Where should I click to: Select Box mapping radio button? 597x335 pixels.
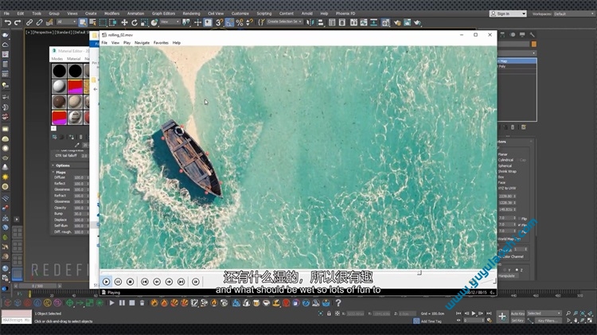[x=501, y=177]
